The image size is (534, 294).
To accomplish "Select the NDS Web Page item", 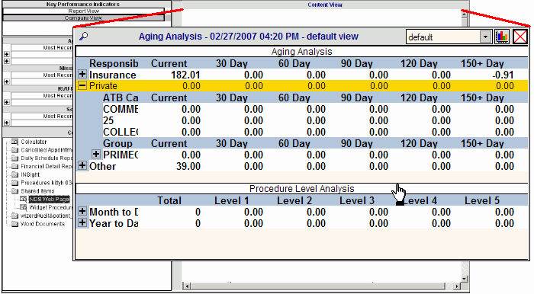I will (49, 199).
